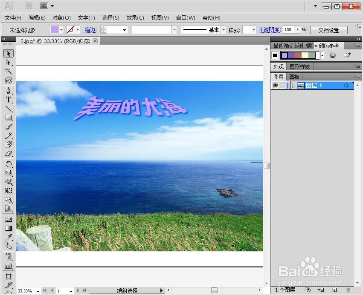363x295 pixels.
Task: Open Adobe Bridge from title bar
Action: [29, 6]
